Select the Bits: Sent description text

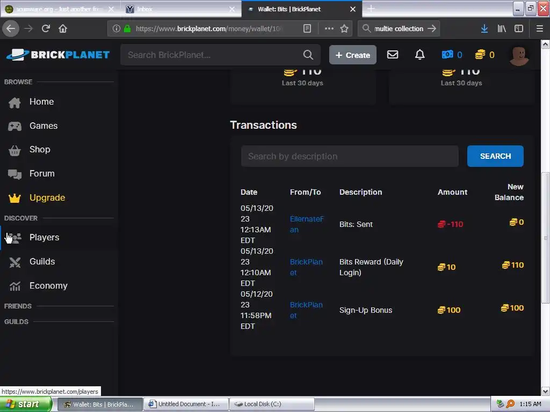pyautogui.click(x=356, y=224)
